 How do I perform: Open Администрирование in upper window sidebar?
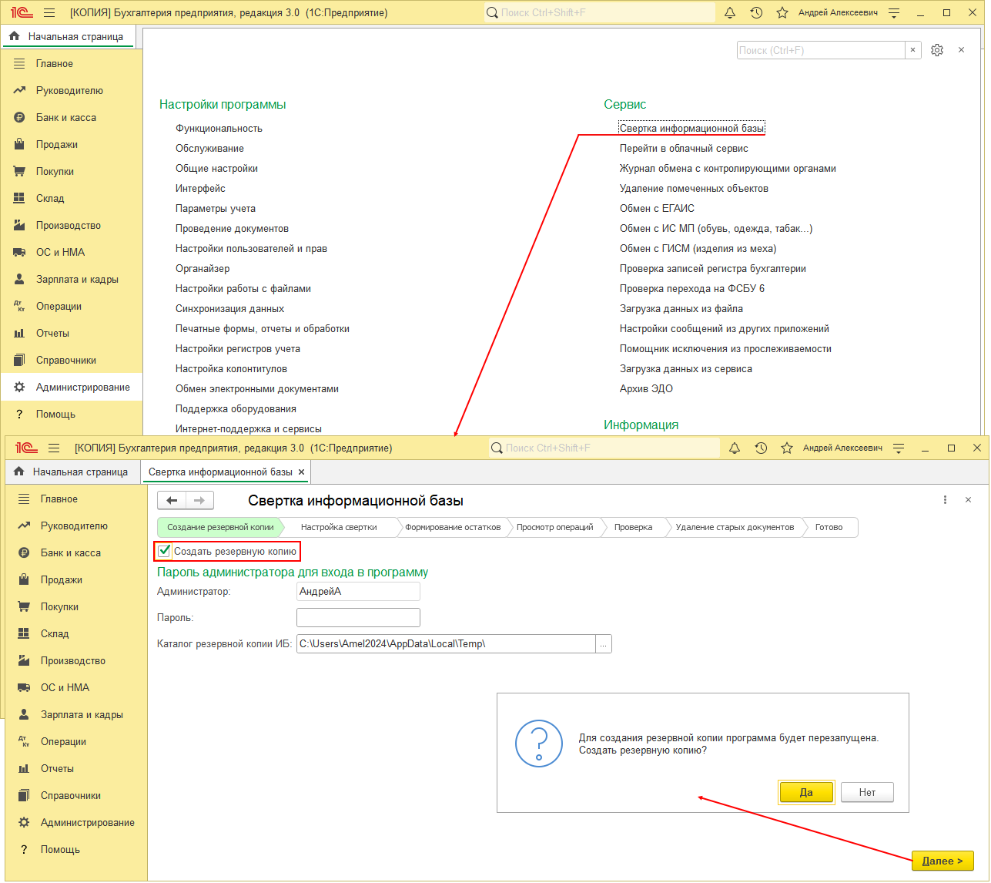pos(71,387)
